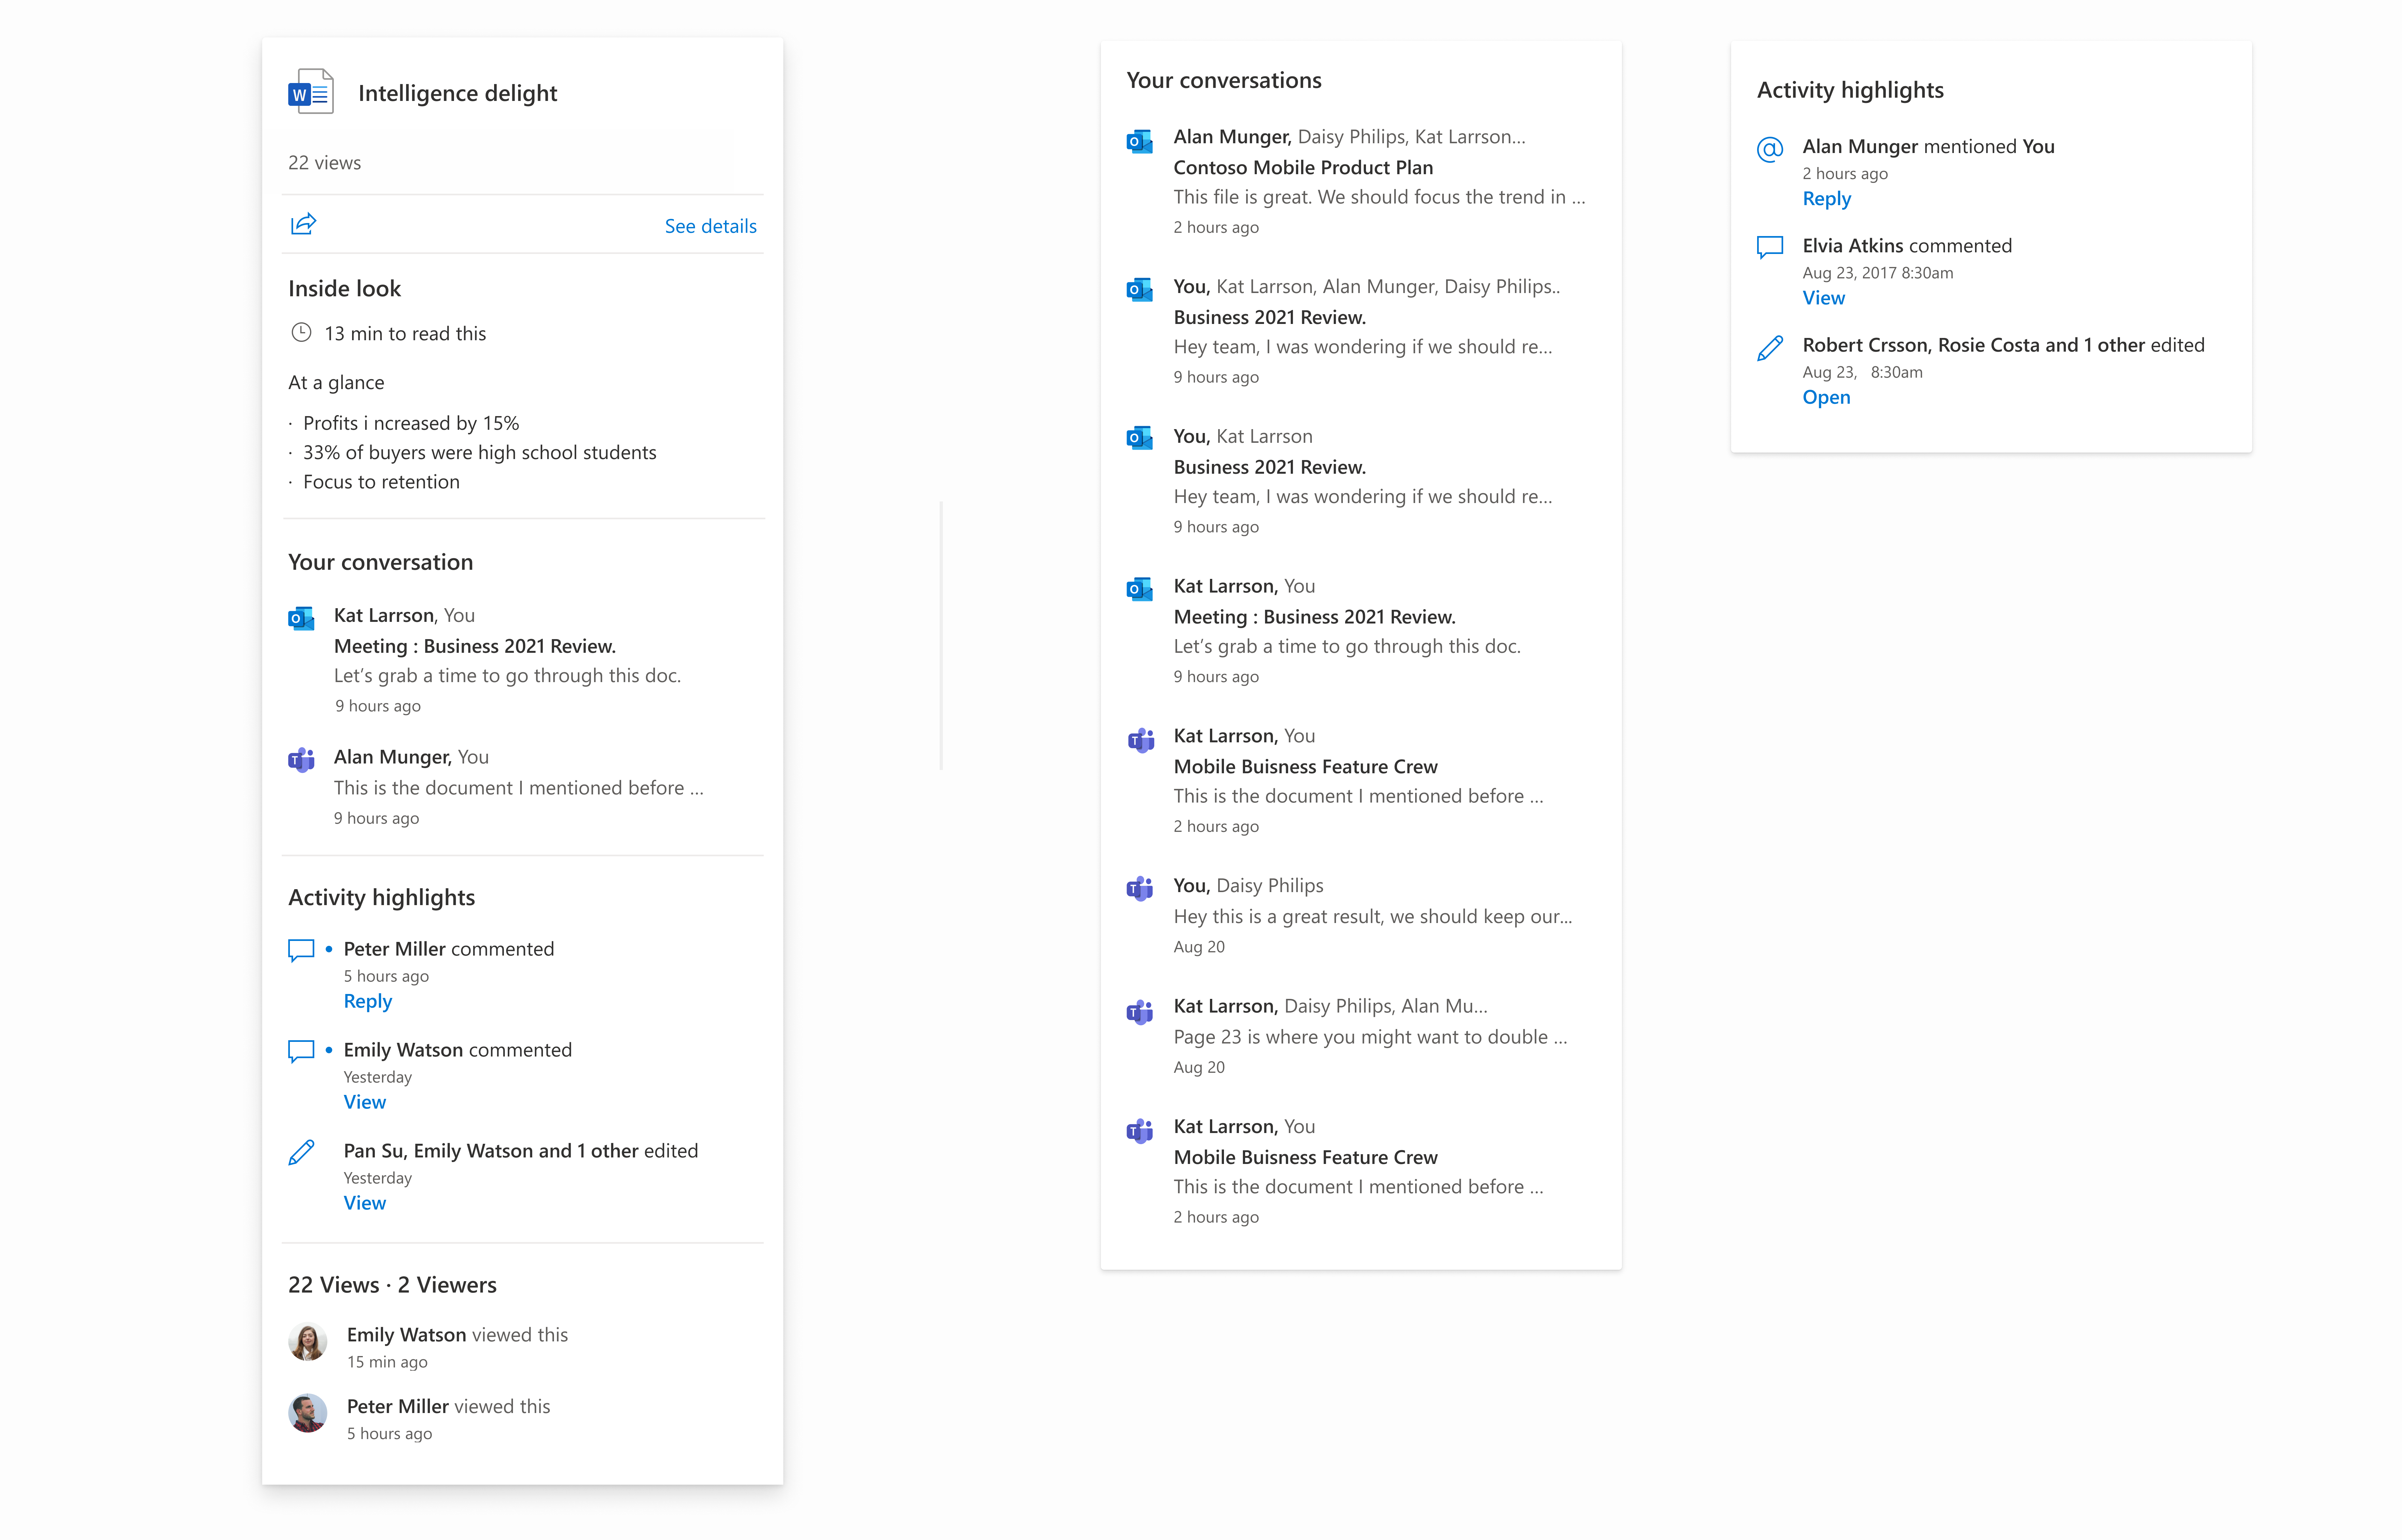Click the @ mention icon for Alan Munger

pos(1770,149)
